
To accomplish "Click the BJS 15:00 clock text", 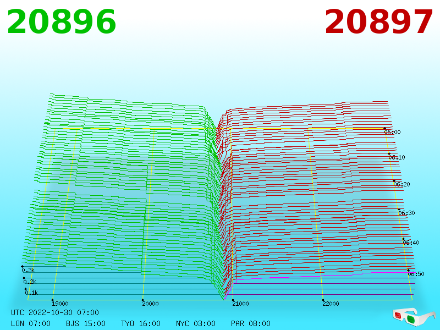I will click(86, 323).
